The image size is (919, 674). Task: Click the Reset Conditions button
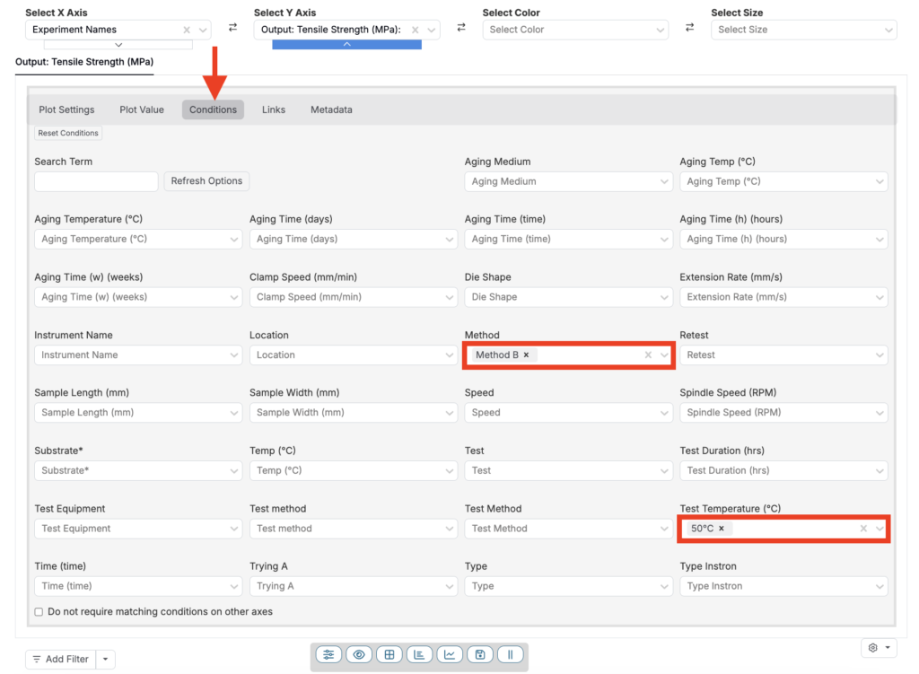[68, 133]
